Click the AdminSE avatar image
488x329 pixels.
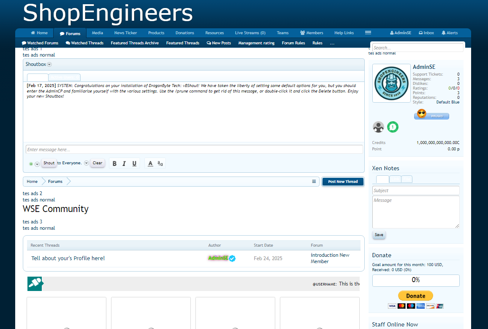tap(391, 83)
